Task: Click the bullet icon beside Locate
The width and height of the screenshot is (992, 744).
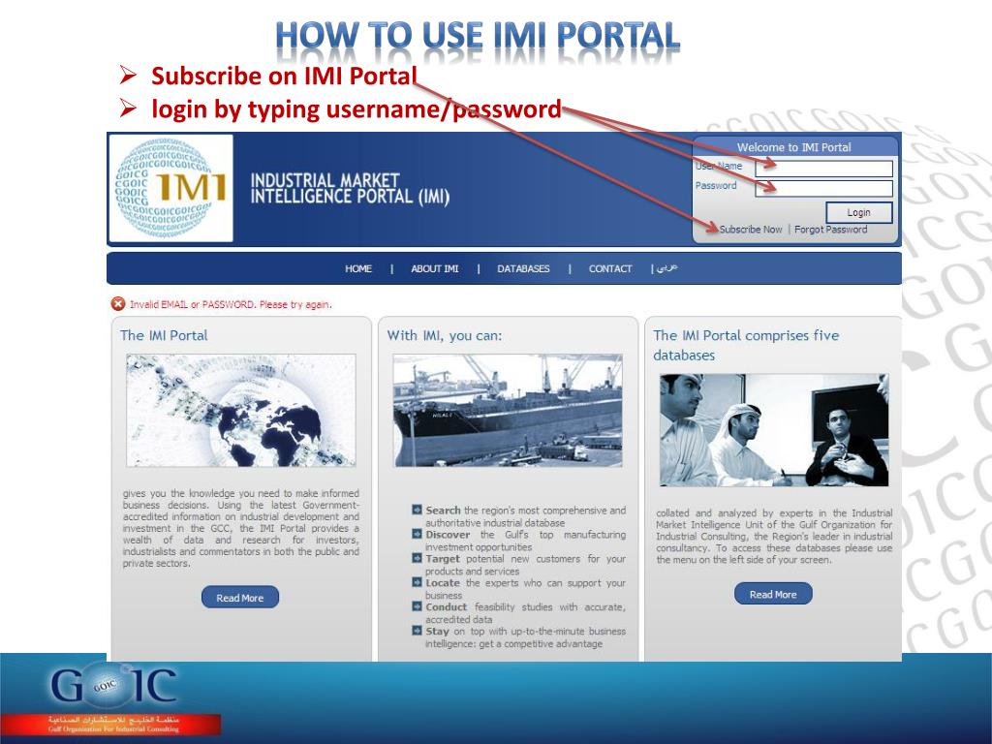Action: 417,582
